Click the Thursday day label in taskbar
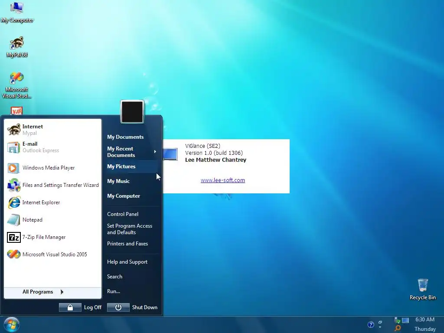This screenshot has height=333, width=444. point(425,329)
